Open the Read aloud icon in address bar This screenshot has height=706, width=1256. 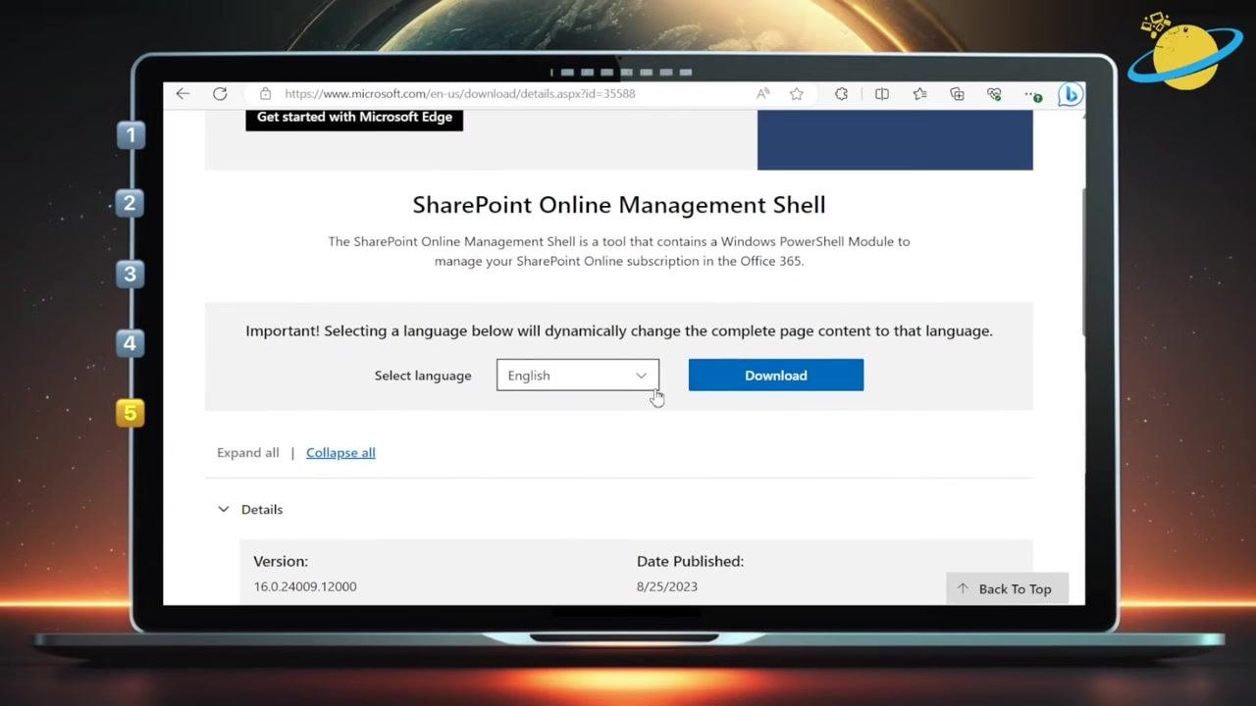(x=763, y=94)
